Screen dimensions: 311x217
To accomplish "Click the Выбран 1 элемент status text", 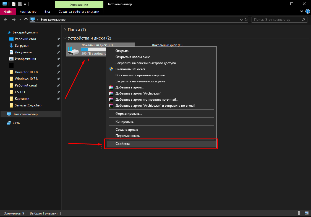I will pos(44,213).
